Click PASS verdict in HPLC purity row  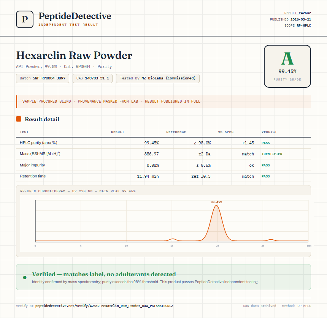coord(266,143)
